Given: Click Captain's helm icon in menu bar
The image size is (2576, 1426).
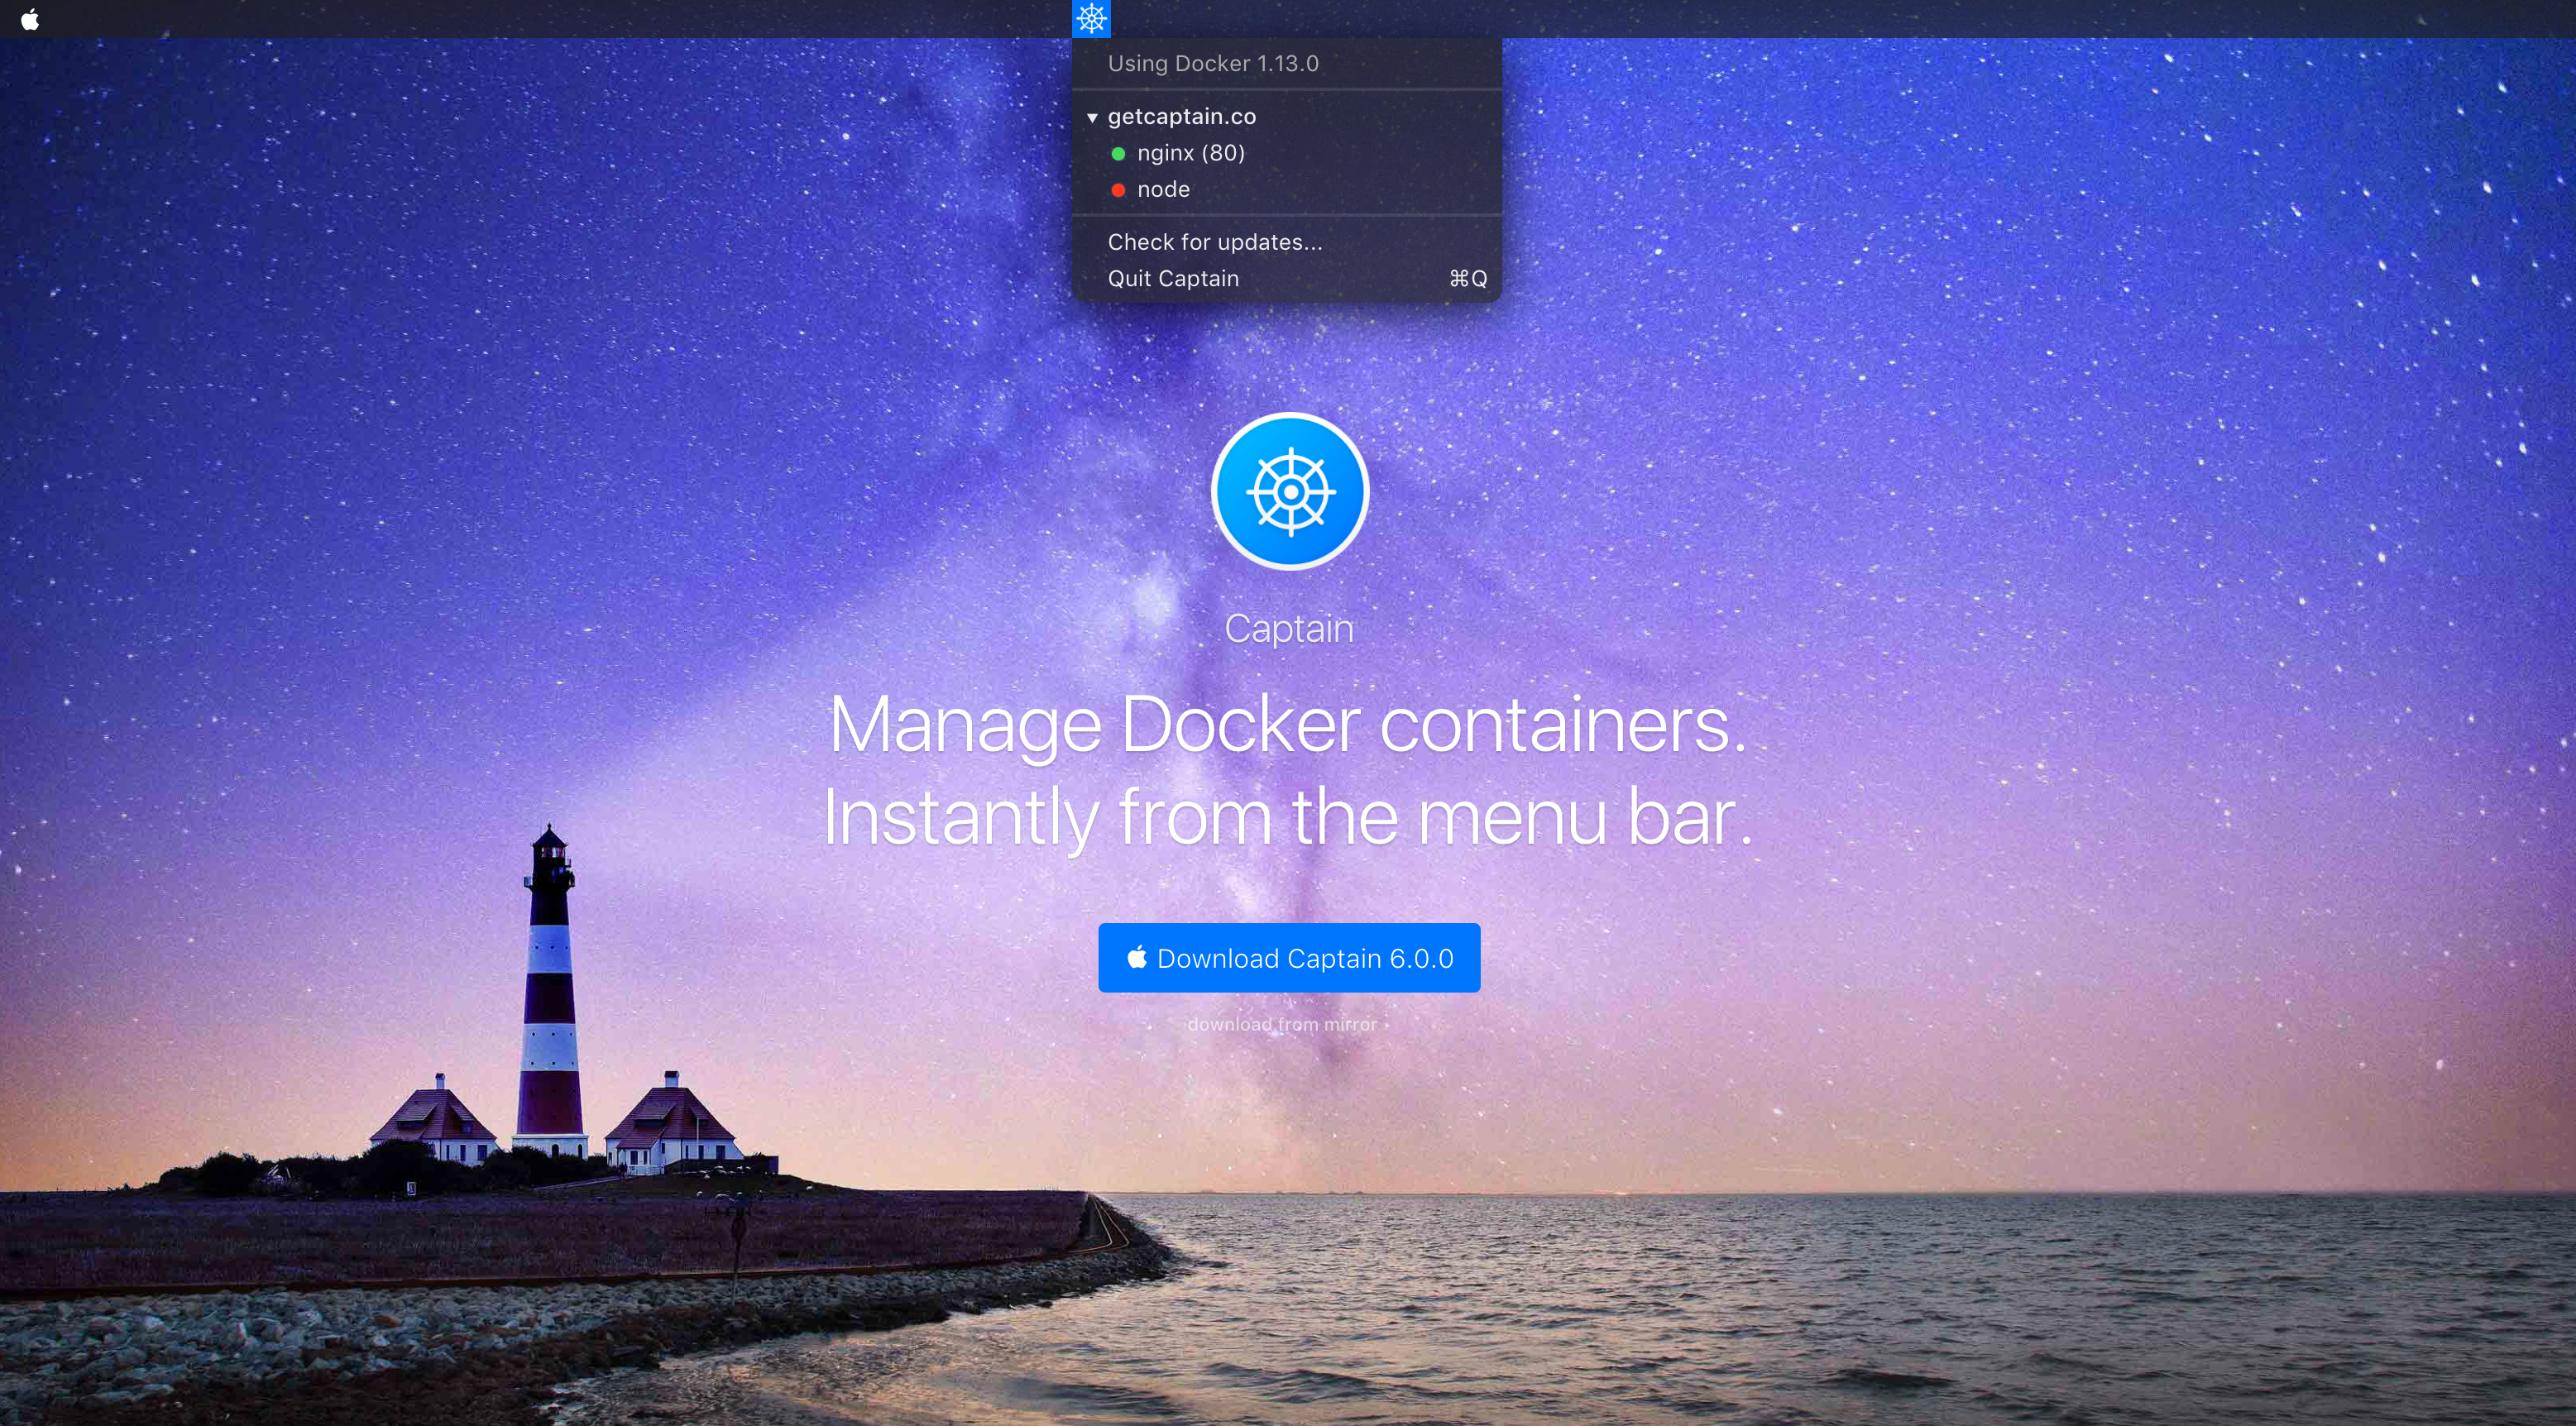Looking at the screenshot, I should point(1091,19).
